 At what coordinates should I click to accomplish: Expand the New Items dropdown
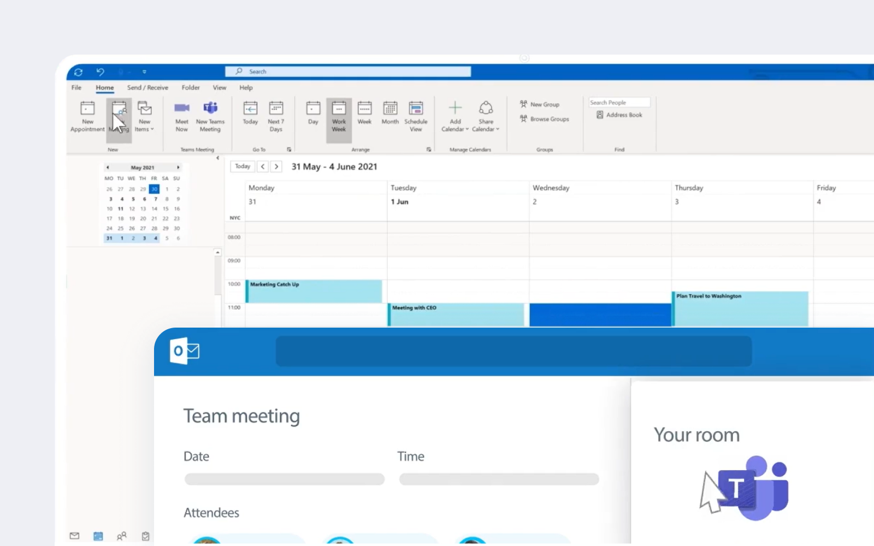[x=144, y=116]
